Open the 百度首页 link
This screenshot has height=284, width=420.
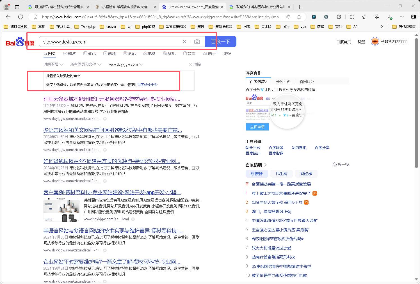344,42
